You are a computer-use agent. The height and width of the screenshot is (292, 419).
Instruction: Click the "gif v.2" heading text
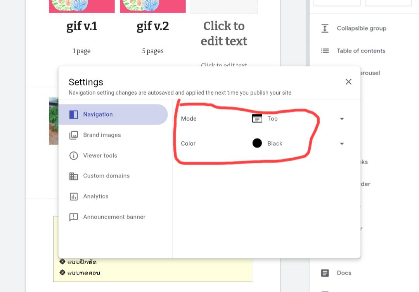153,26
